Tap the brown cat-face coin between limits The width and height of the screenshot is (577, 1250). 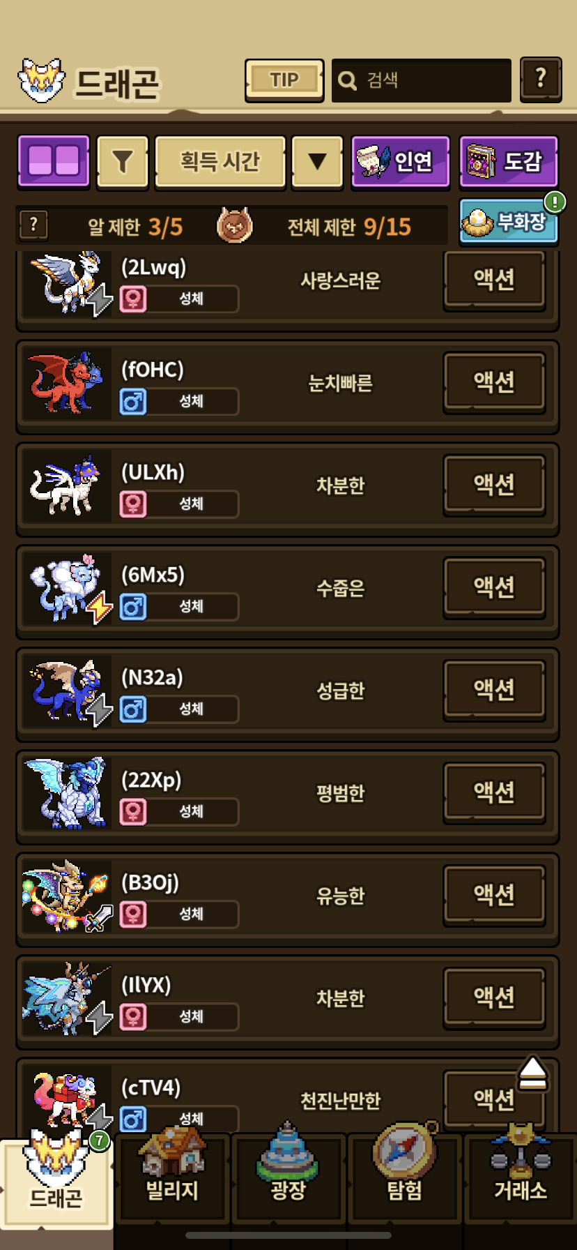click(235, 225)
